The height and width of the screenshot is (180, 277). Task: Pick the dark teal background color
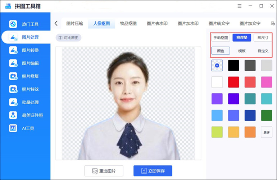coord(250,99)
